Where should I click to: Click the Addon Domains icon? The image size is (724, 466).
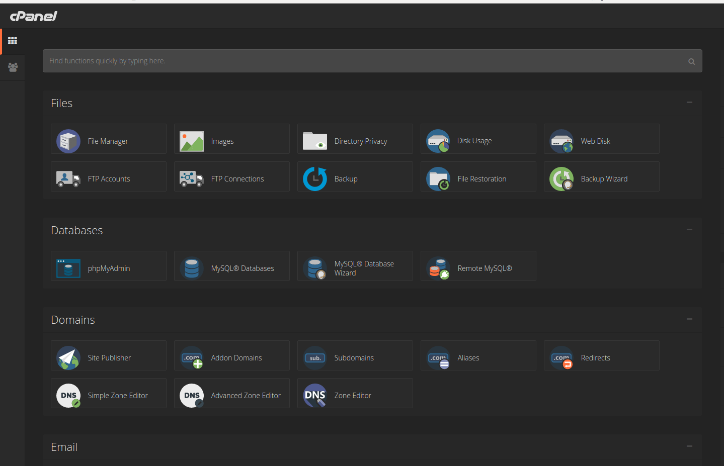(192, 358)
